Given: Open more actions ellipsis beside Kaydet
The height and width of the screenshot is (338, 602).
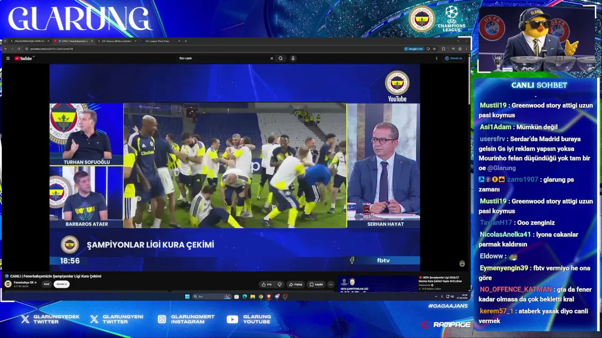Looking at the screenshot, I should pyautogui.click(x=331, y=284).
